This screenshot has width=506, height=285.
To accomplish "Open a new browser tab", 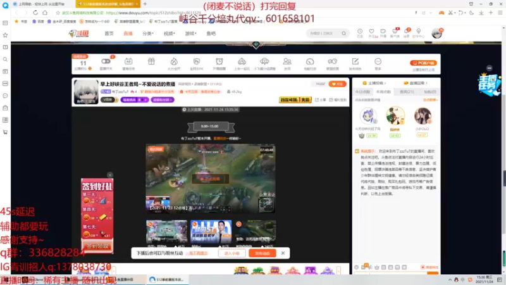I will [x=145, y=4].
